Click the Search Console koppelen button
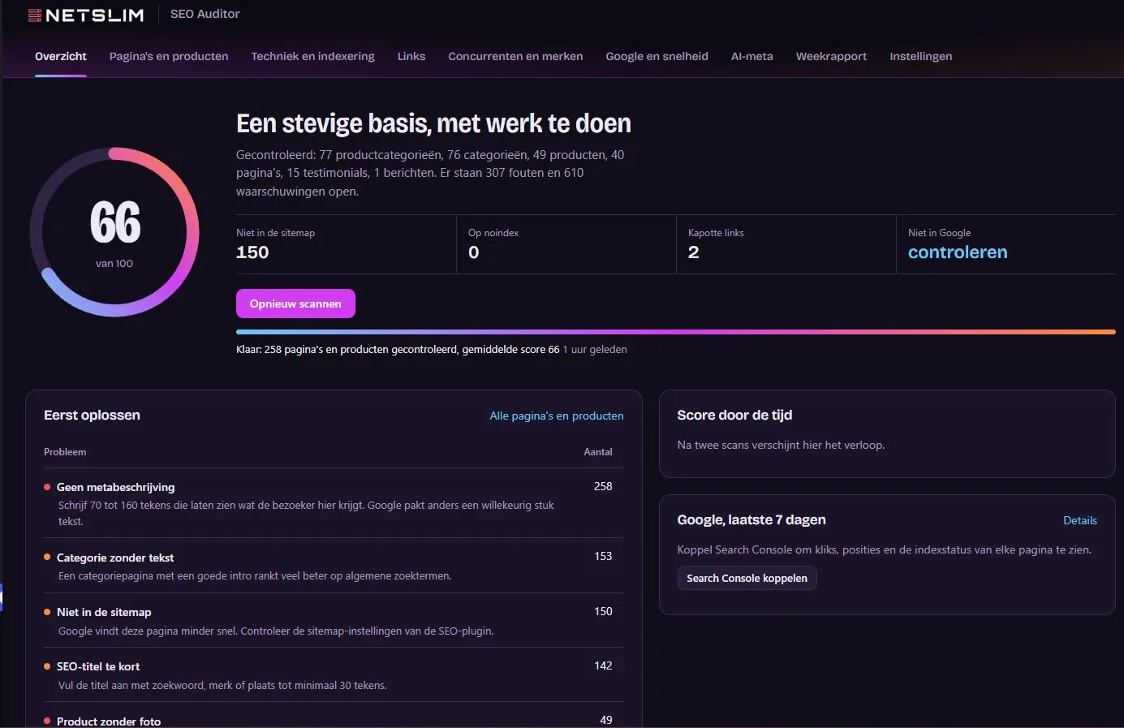Viewport: 1124px width, 728px height. [747, 578]
